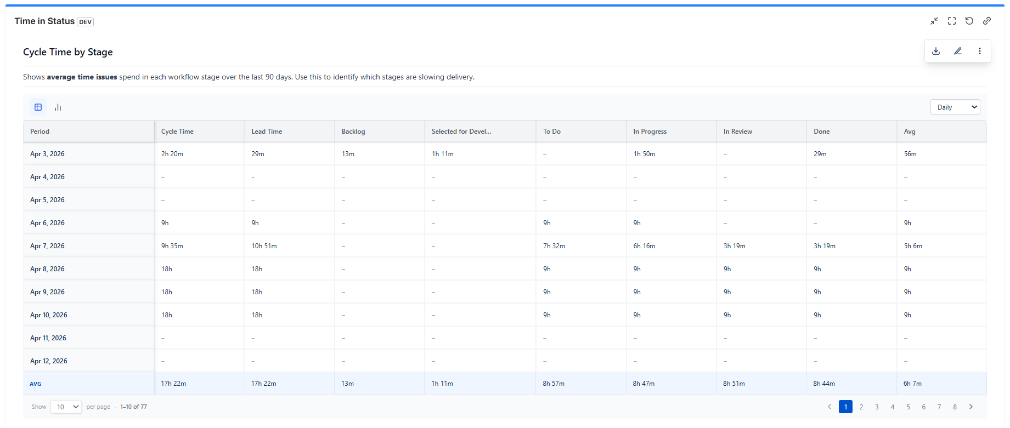Click the Lead Time column header

pos(289,132)
